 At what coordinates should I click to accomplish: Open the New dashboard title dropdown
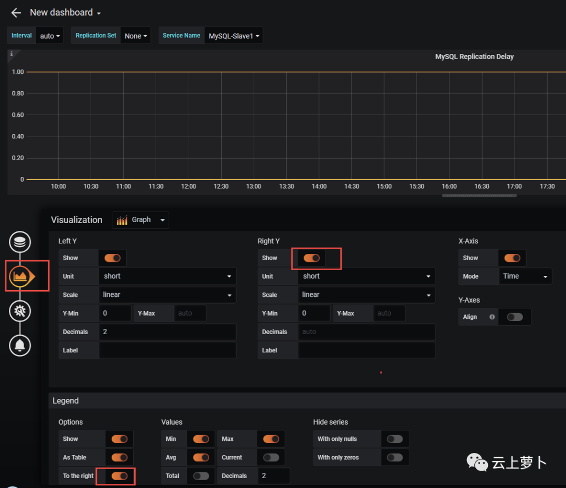66,13
